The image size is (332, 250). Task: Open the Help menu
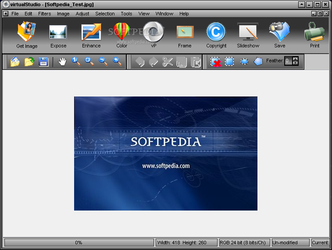click(x=184, y=14)
